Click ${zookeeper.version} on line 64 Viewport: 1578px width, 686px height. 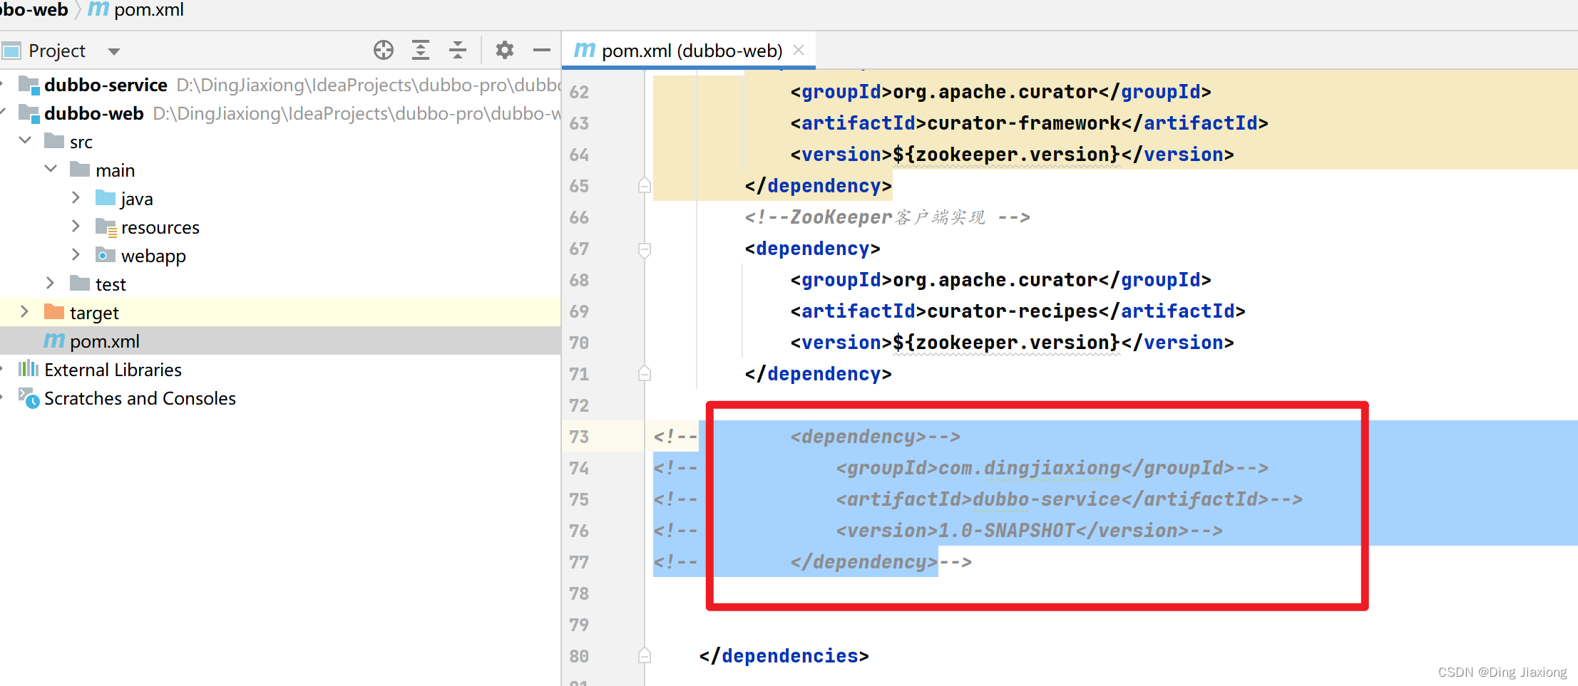point(1006,155)
